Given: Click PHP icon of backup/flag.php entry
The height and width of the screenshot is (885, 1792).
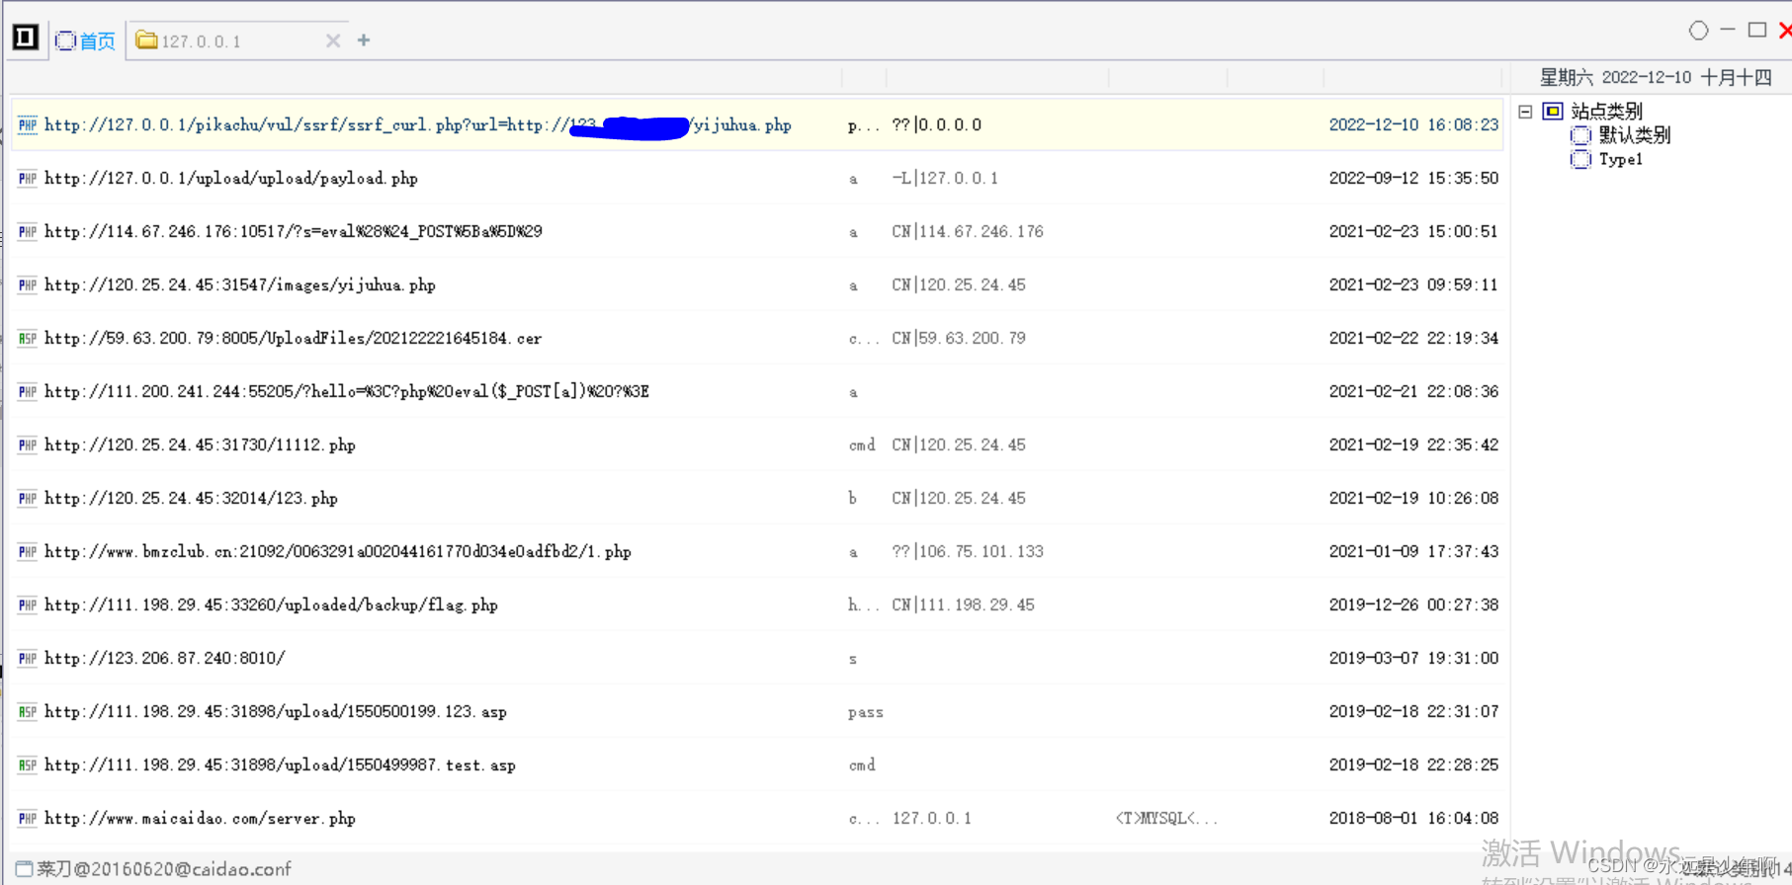Looking at the screenshot, I should [28, 604].
